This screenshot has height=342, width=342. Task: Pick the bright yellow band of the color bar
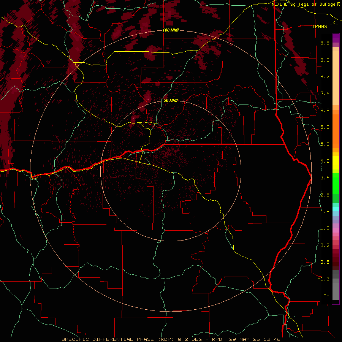tap(336, 163)
